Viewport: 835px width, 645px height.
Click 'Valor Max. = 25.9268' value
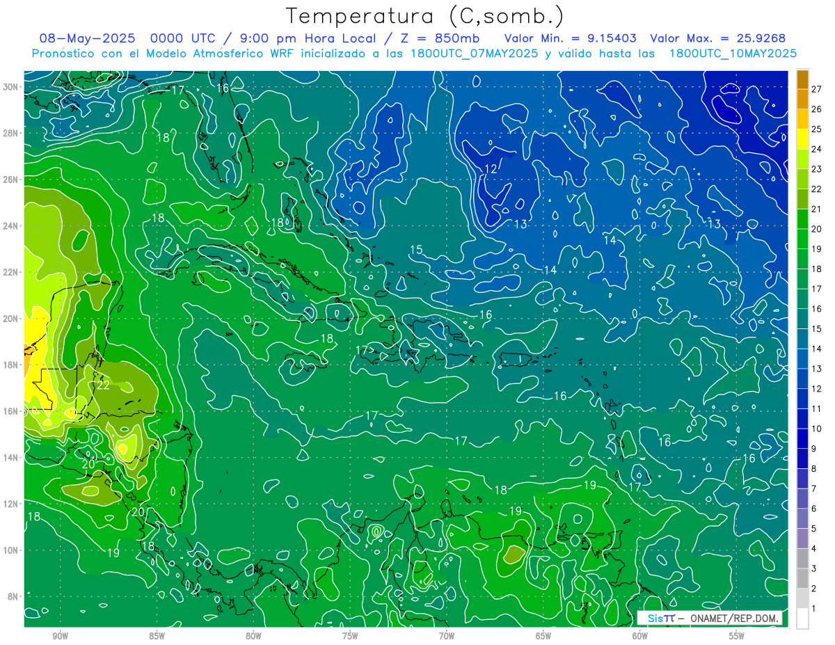point(718,38)
